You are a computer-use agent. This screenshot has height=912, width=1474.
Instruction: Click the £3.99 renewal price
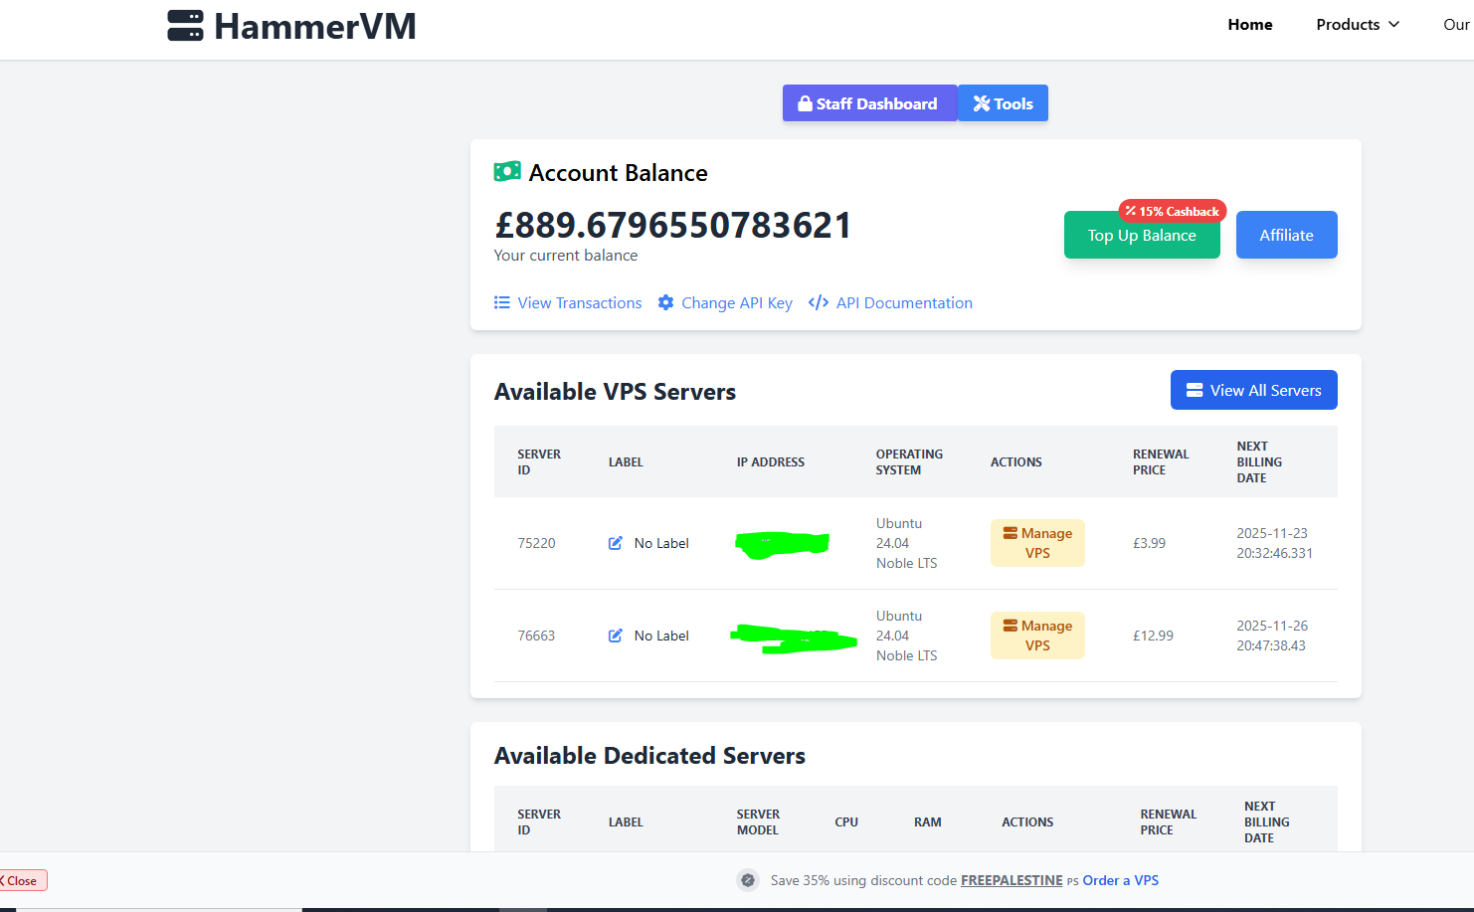click(x=1149, y=543)
